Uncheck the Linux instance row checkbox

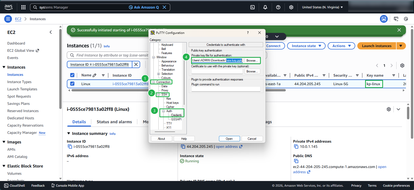pos(72,84)
